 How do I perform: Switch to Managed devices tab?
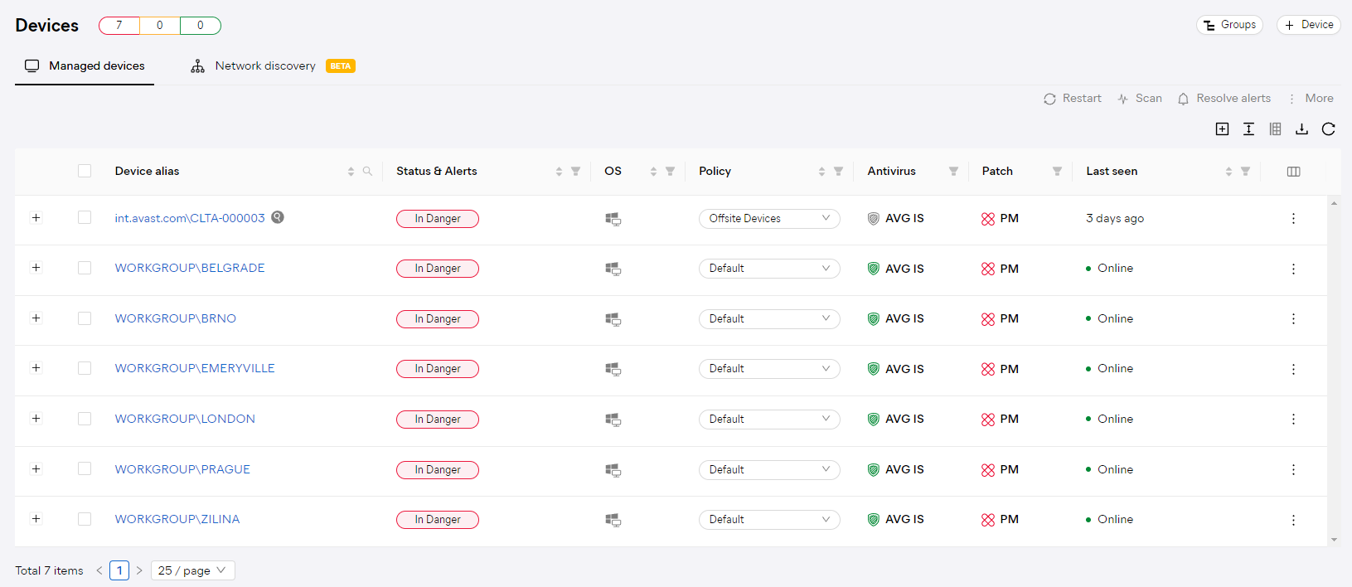click(85, 65)
